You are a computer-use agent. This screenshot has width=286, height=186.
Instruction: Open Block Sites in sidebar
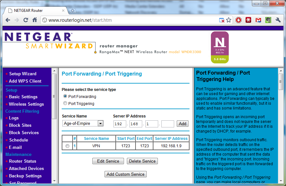tap(20, 125)
